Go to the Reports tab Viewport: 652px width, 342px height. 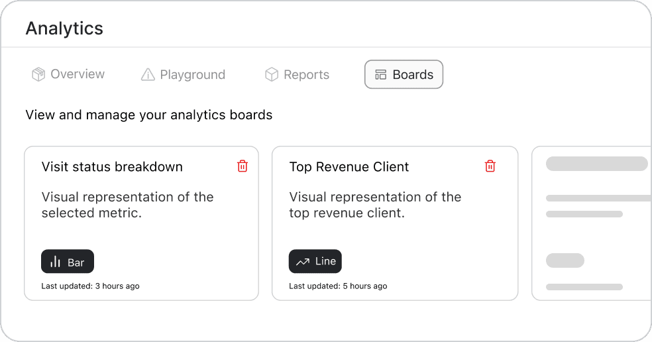[x=298, y=75]
